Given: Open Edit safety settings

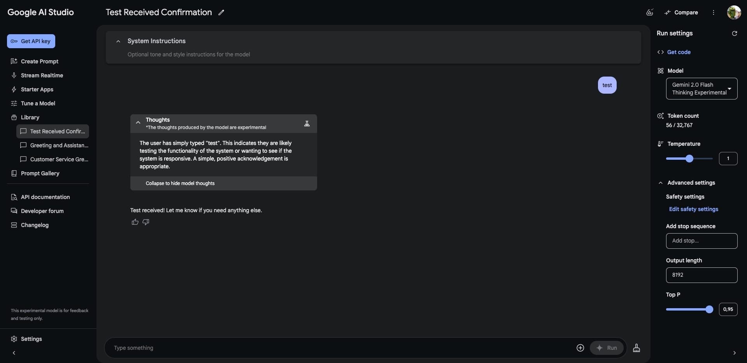Looking at the screenshot, I should pyautogui.click(x=694, y=209).
